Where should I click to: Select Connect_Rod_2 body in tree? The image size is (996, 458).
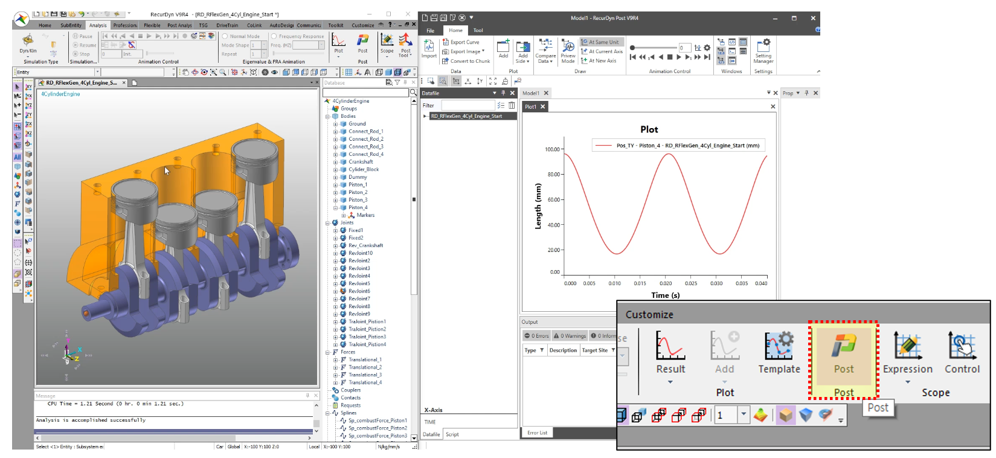tap(365, 139)
